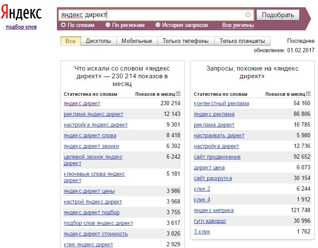Viewport: 318px width, 248px height.
Task: Open the 'яндекс директ подбор' link
Action: click(92, 213)
